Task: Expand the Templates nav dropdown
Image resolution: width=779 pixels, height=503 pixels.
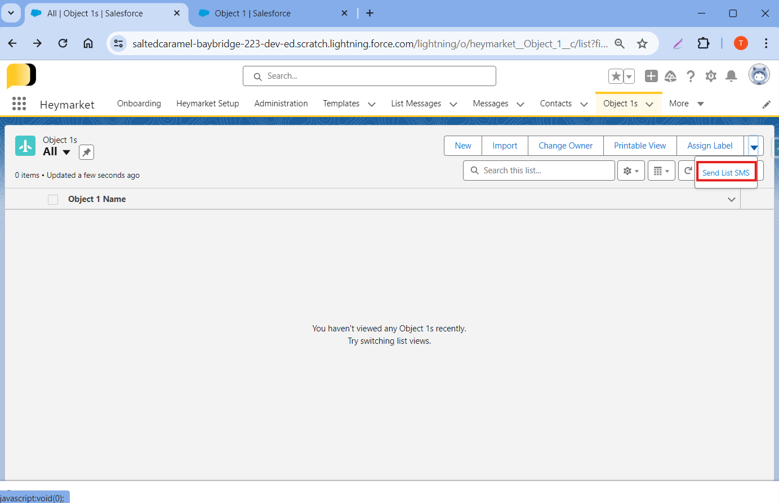Action: click(x=372, y=104)
